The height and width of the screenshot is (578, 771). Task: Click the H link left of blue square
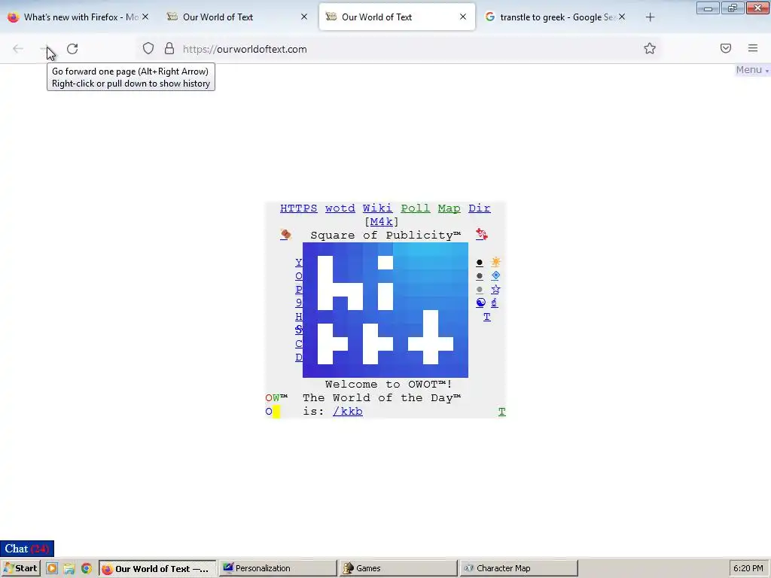click(299, 317)
